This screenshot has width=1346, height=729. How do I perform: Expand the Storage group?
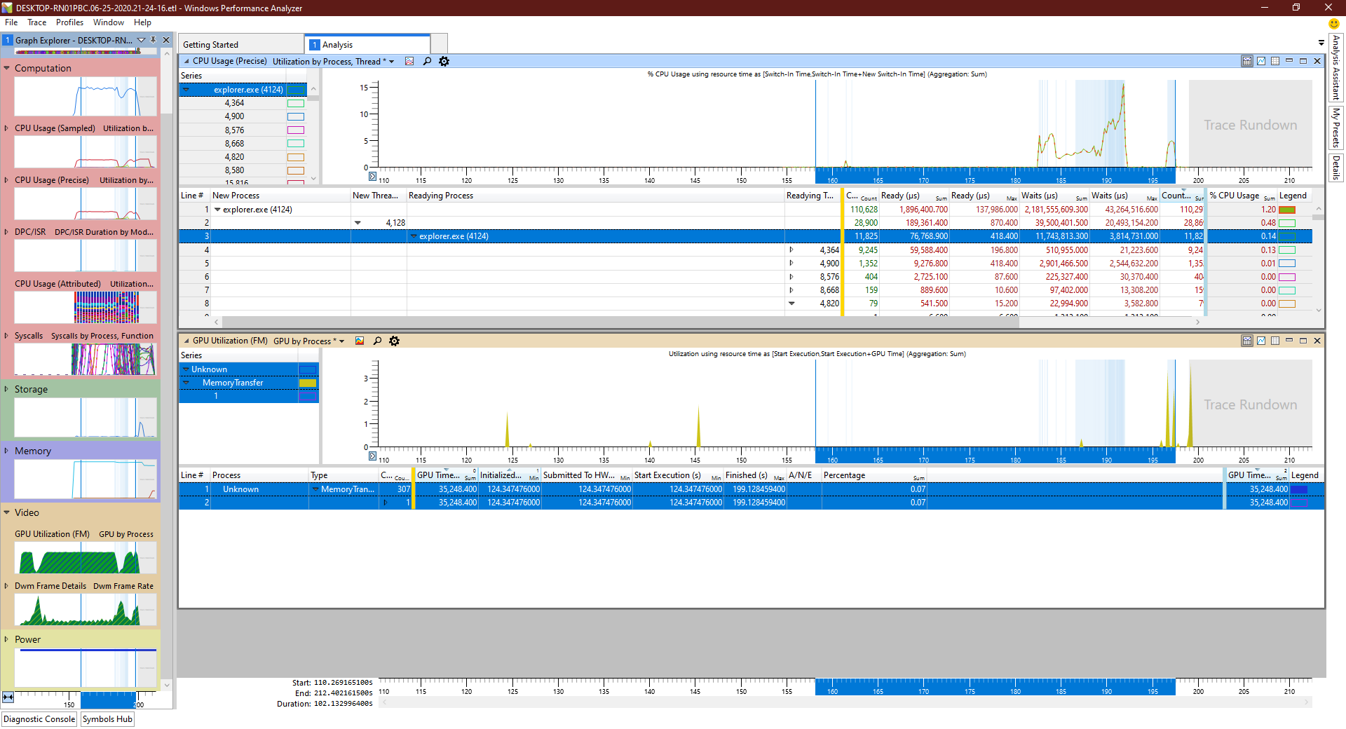click(x=7, y=389)
